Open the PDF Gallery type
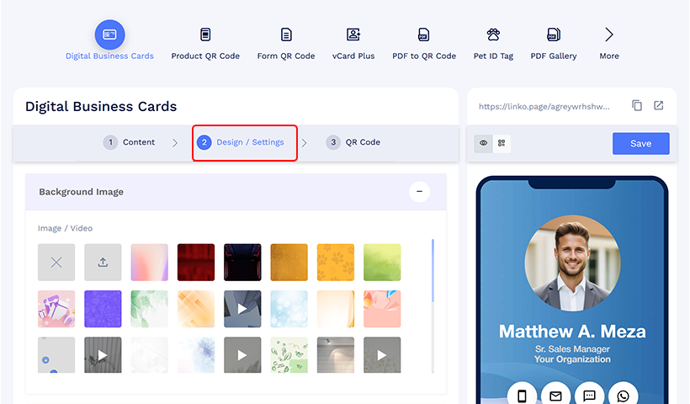 coord(554,35)
